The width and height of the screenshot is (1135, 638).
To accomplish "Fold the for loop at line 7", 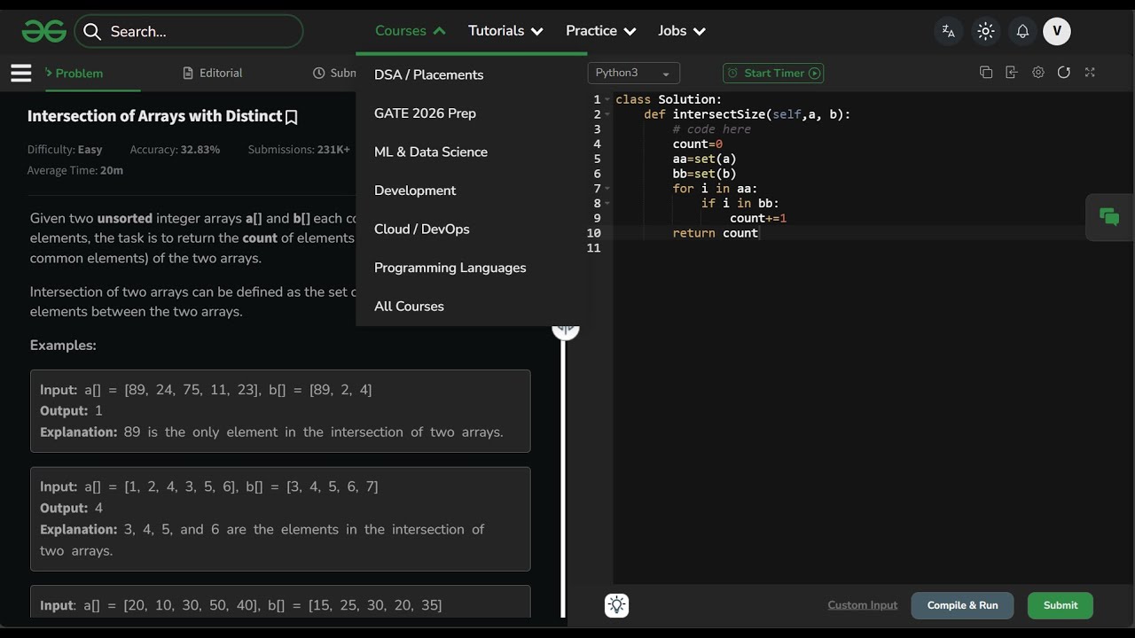I will [x=607, y=189].
